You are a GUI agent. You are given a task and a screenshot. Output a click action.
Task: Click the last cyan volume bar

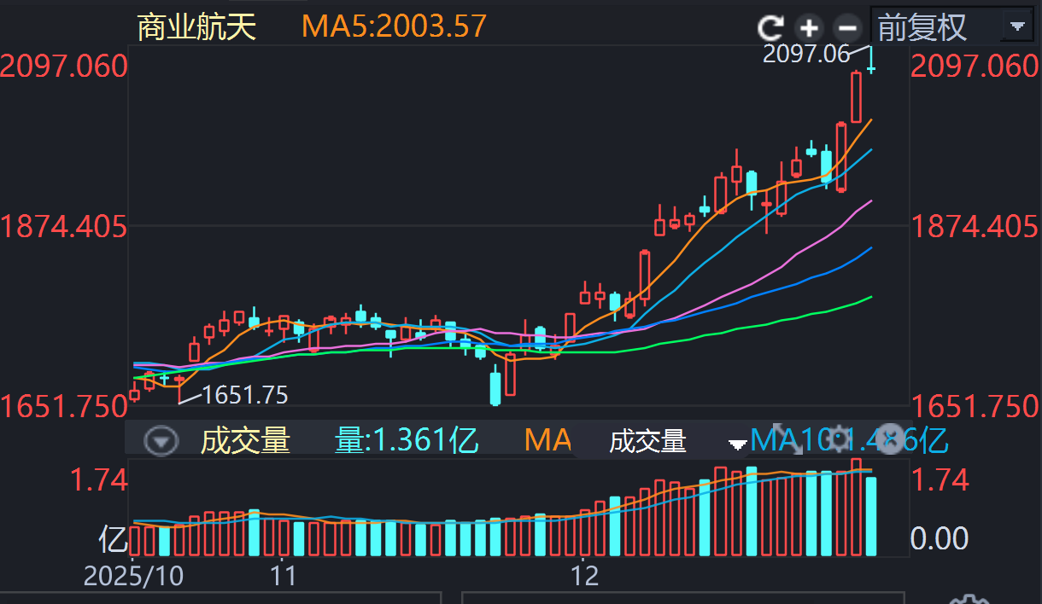(871, 516)
